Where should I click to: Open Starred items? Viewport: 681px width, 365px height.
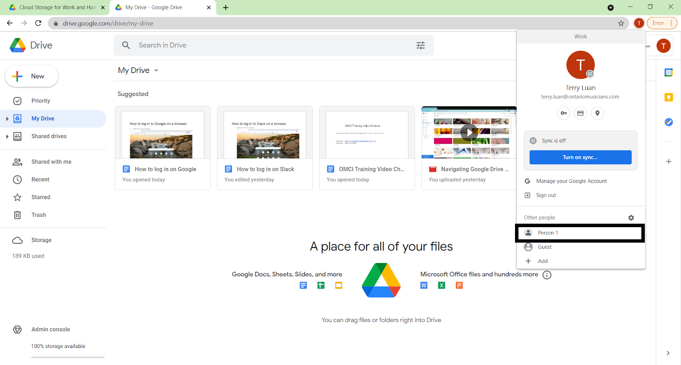[40, 197]
